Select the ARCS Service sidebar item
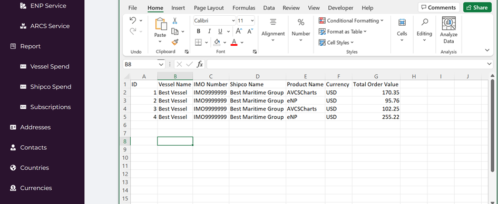 (44, 26)
